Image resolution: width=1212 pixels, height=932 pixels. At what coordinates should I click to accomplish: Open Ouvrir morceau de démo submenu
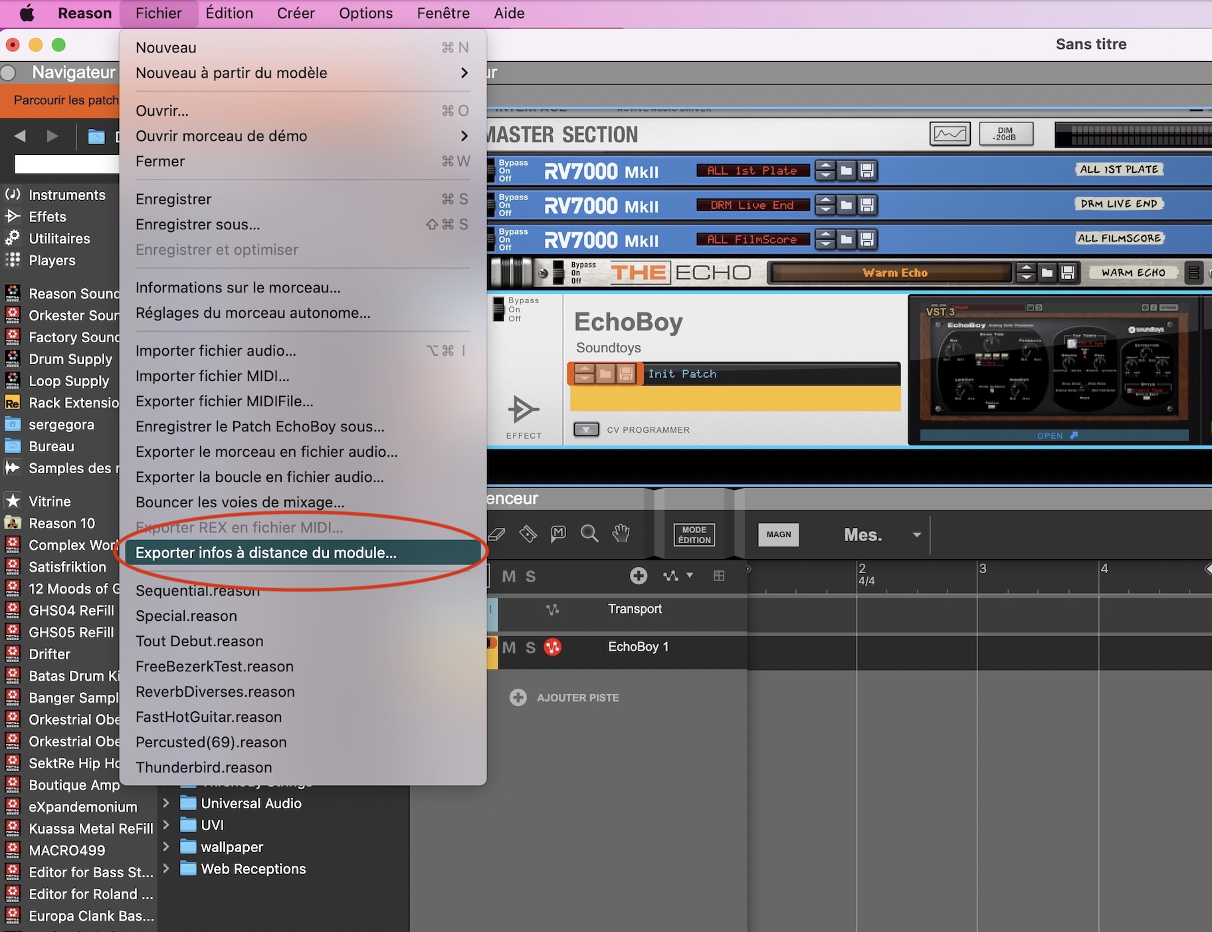point(302,136)
